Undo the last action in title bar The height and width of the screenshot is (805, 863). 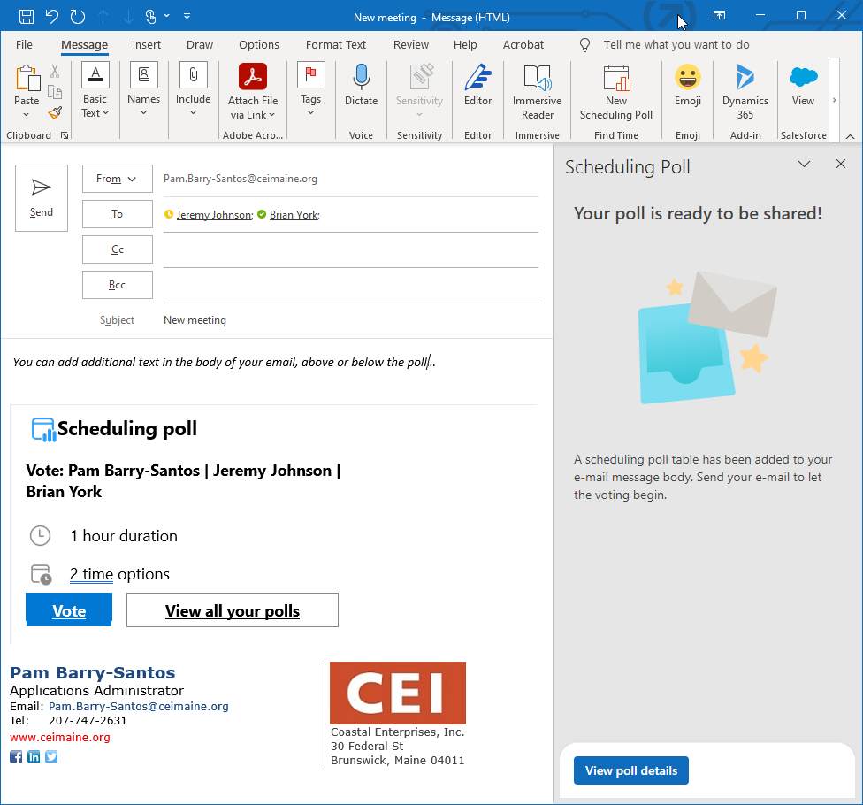52,17
